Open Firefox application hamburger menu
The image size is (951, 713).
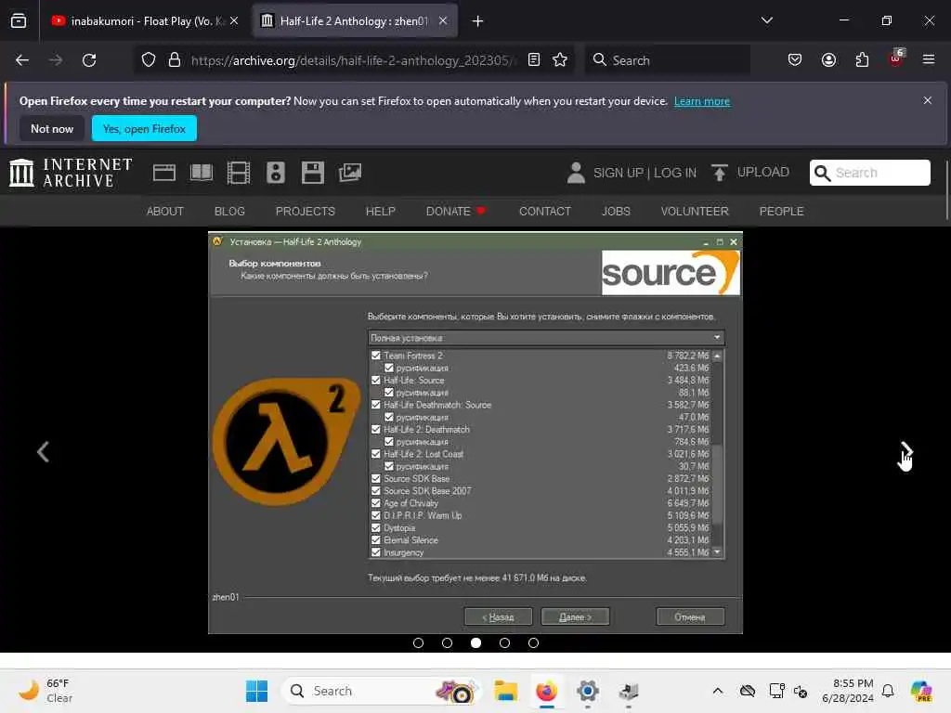pyautogui.click(x=929, y=60)
